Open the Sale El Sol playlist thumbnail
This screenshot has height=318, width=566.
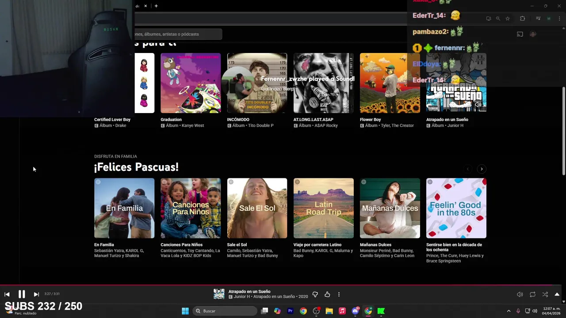click(x=257, y=208)
